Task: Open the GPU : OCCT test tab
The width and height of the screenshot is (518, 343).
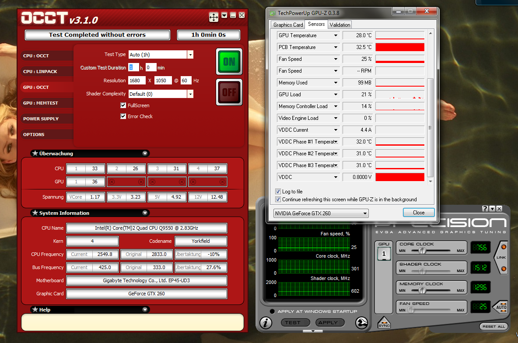Action: [x=48, y=87]
